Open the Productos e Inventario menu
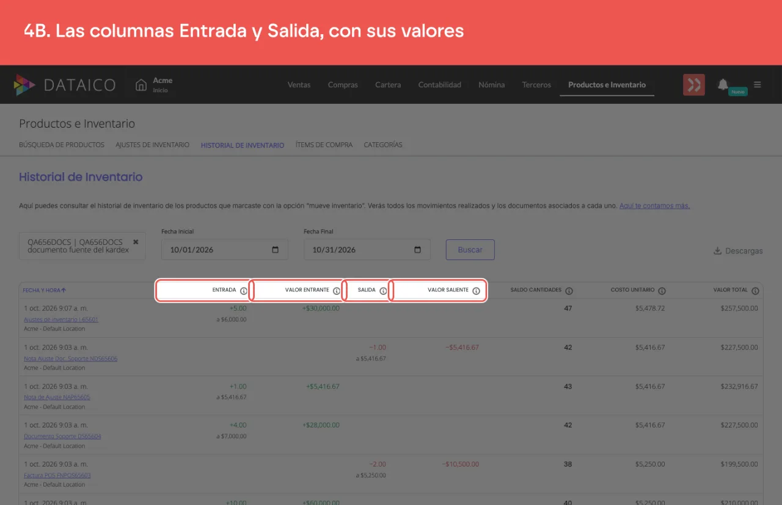 click(607, 85)
